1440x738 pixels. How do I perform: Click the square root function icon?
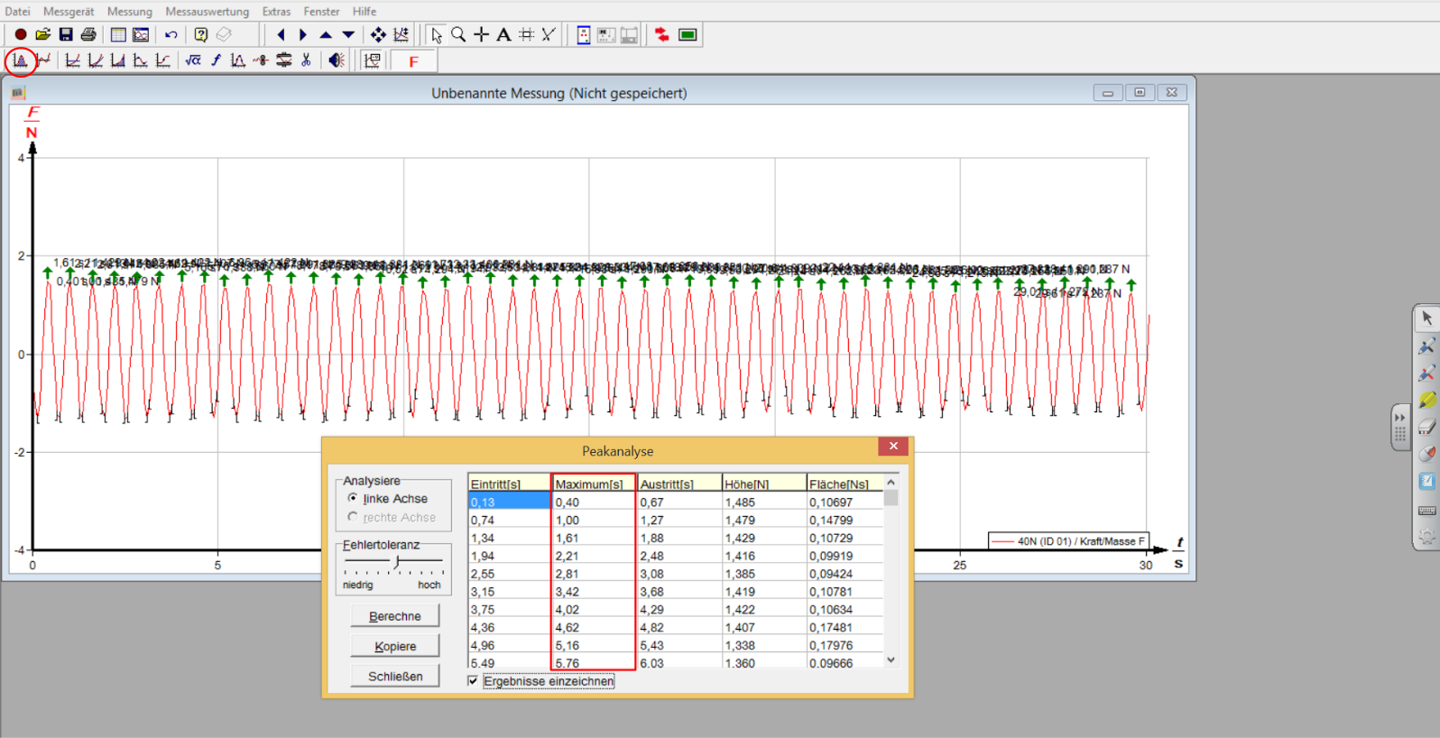[x=193, y=60]
